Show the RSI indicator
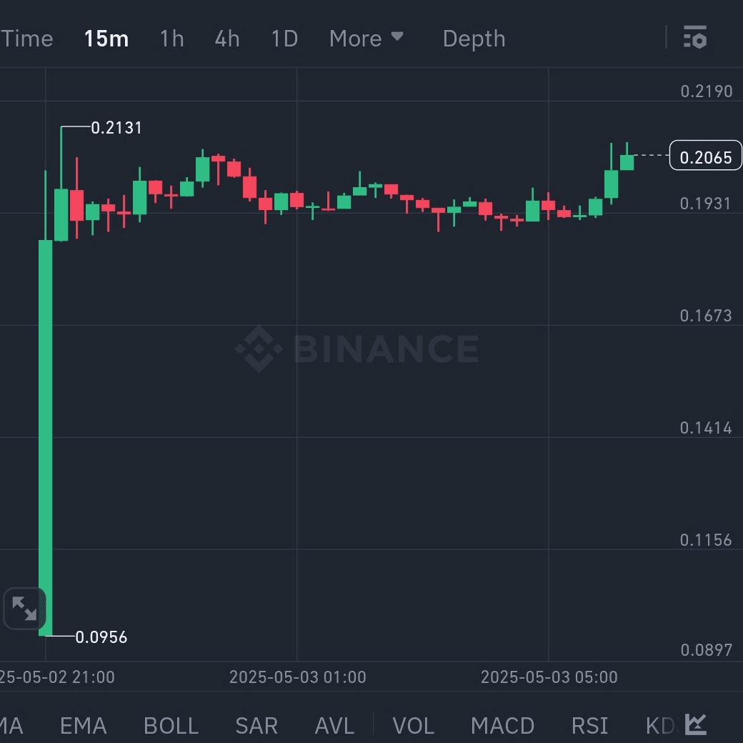The height and width of the screenshot is (743, 743). click(x=589, y=726)
